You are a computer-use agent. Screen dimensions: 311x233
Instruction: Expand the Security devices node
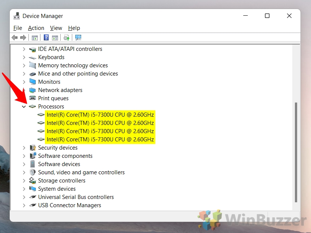24,148
